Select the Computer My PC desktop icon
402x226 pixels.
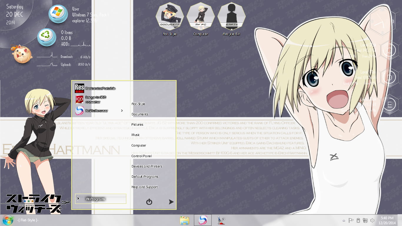click(x=200, y=19)
